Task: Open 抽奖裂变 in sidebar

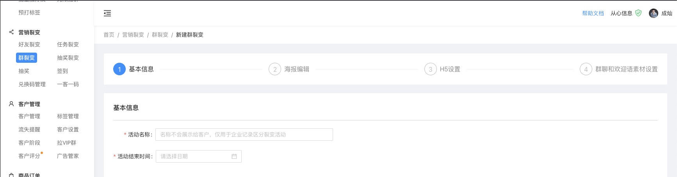Action: (68, 58)
